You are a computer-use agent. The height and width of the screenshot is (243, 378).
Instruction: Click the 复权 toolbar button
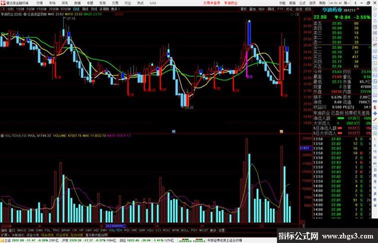pyautogui.click(x=244, y=9)
